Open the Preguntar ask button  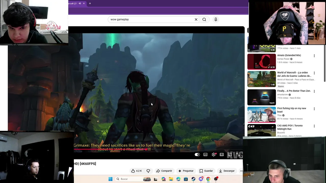(x=186, y=171)
